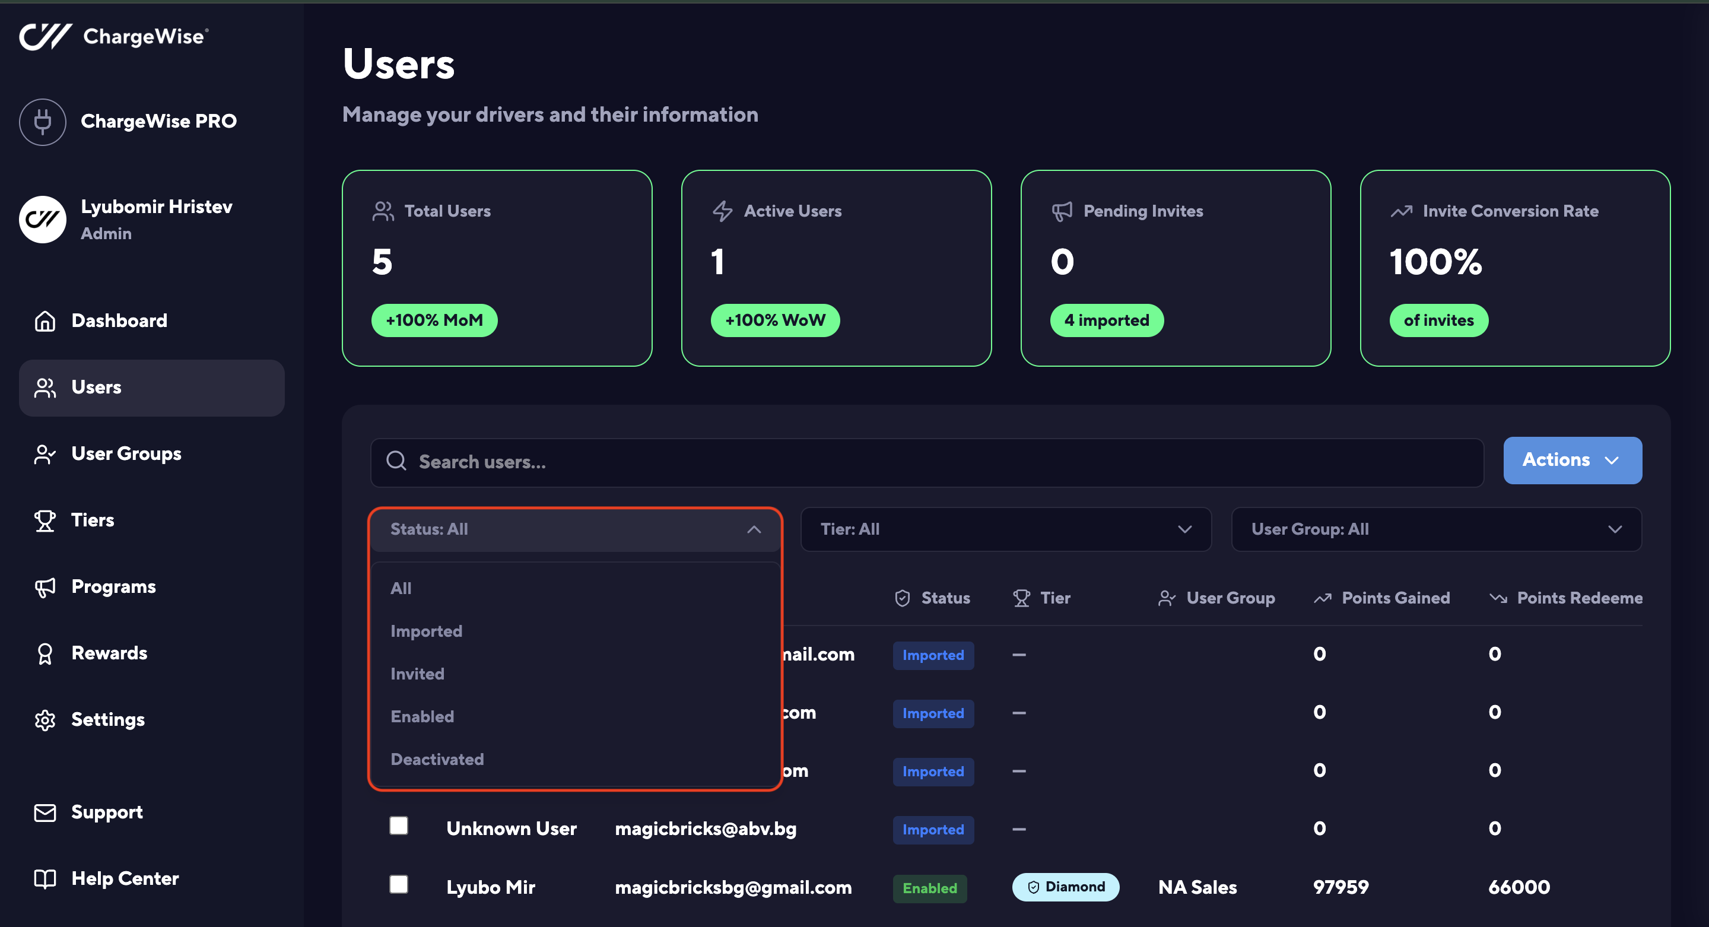Click the Help Center book icon
The width and height of the screenshot is (1709, 927).
[45, 879]
